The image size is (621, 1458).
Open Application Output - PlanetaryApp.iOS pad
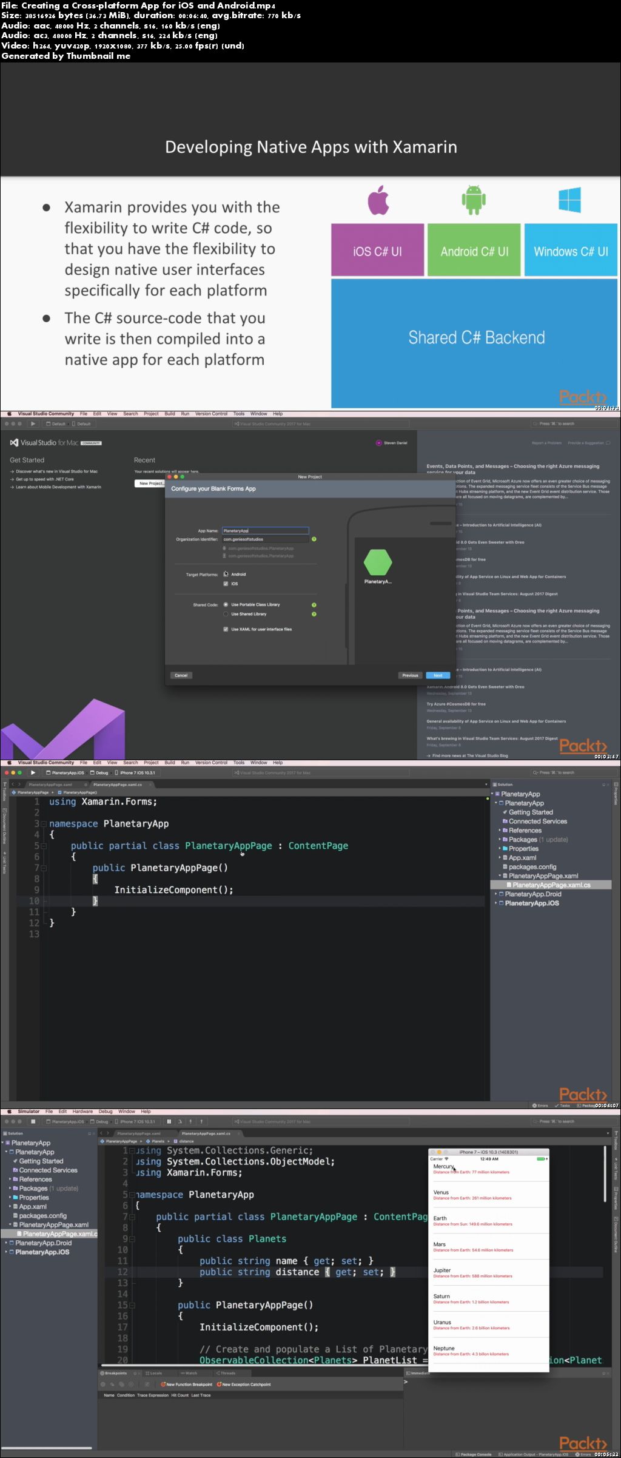pos(534,1454)
